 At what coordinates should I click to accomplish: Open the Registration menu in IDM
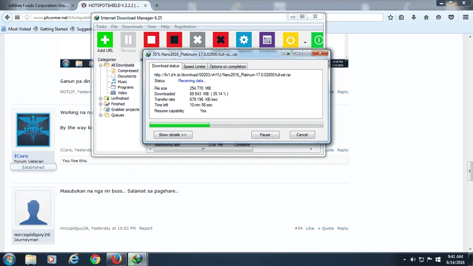[x=185, y=27]
